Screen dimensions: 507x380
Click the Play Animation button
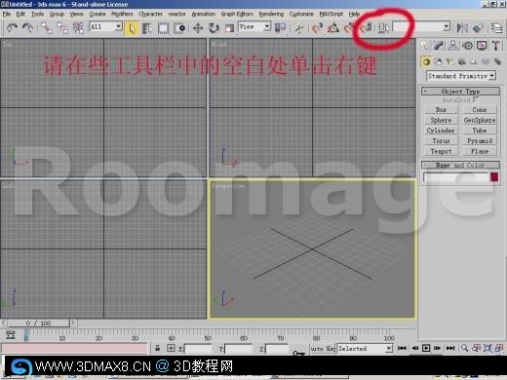click(426, 348)
